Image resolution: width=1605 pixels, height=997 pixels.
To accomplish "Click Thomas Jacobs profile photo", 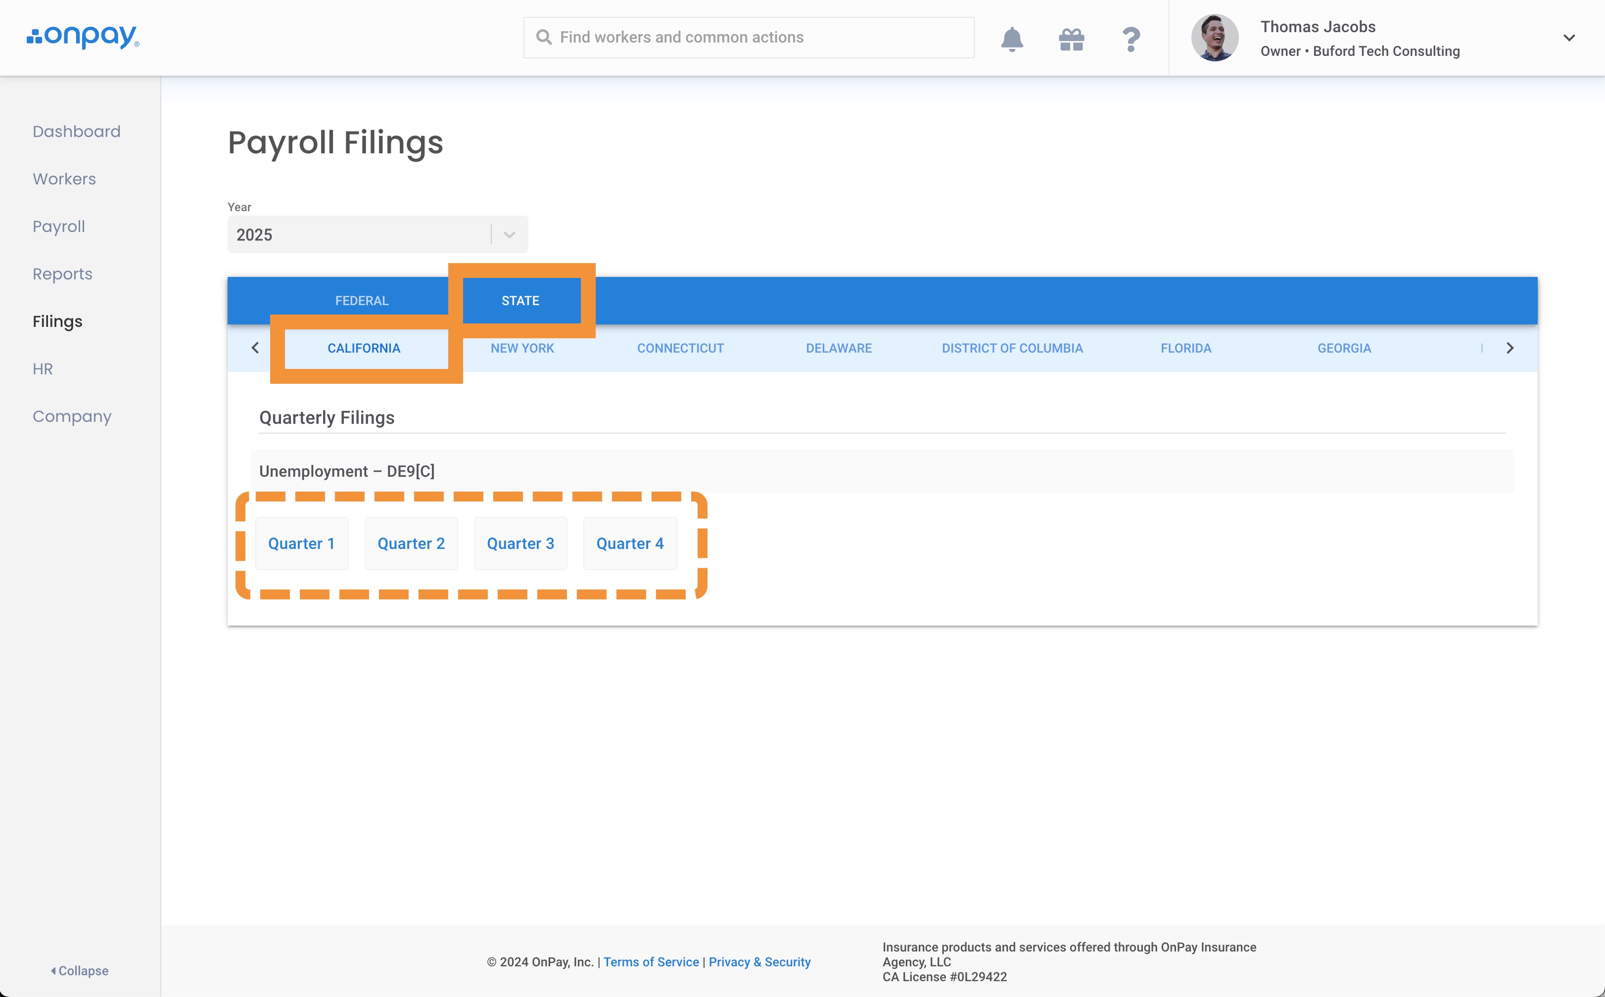I will pyautogui.click(x=1215, y=38).
